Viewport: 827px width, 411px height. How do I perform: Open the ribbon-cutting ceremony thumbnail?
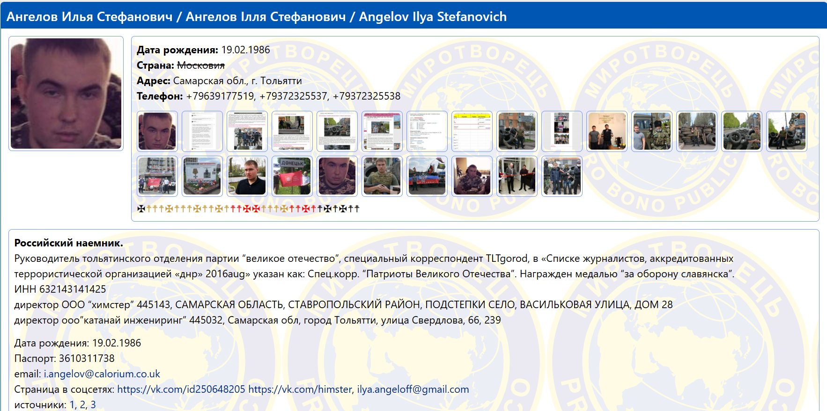(x=517, y=176)
